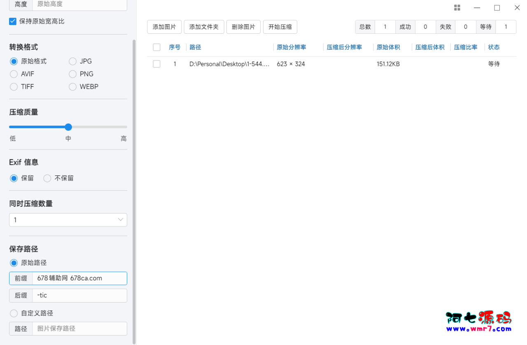Screen dimensions: 527x345
Task: Click the 原始分辨率 column header
Action: coord(291,47)
